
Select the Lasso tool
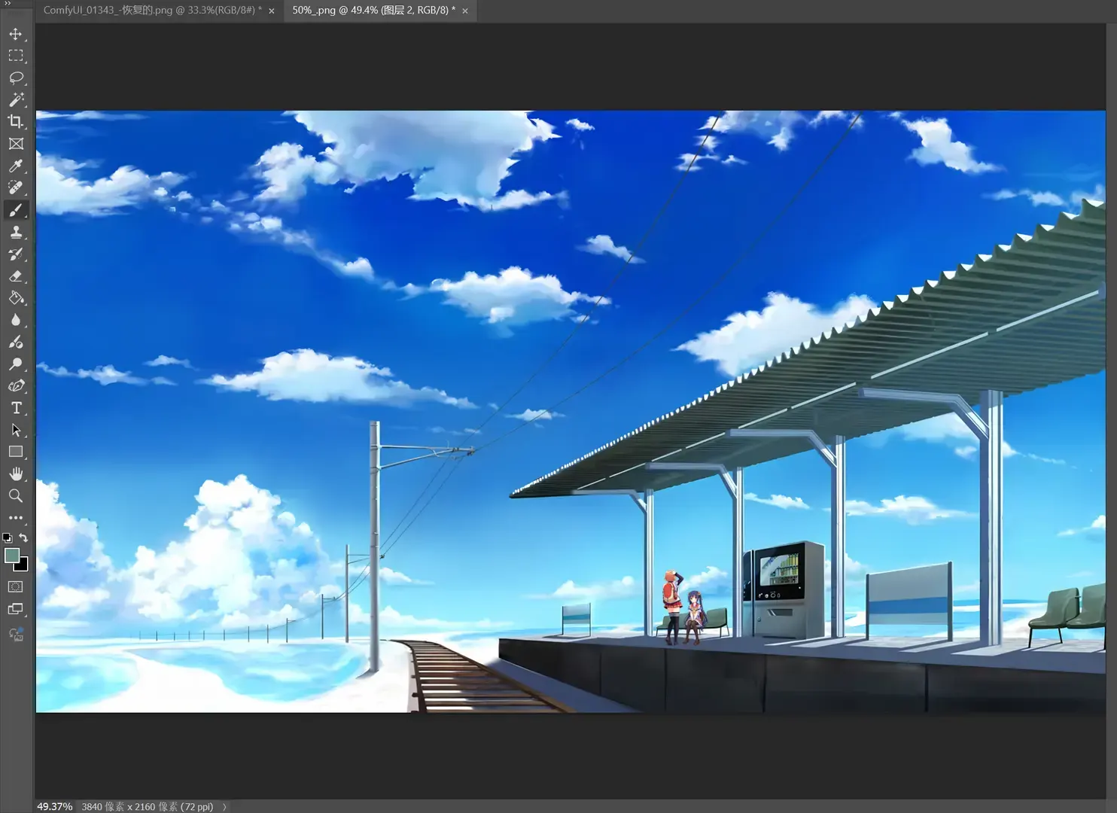click(16, 78)
